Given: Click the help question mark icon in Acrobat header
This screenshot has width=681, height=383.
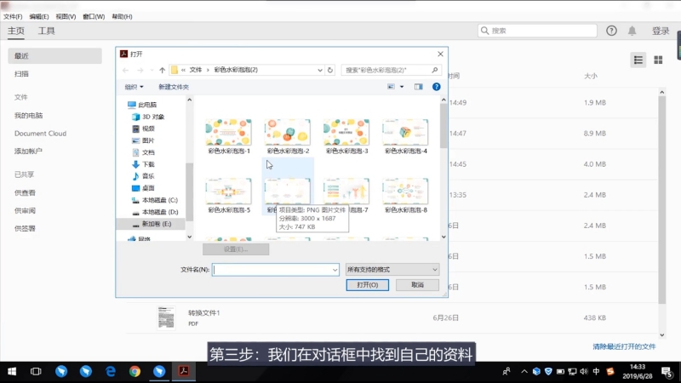Looking at the screenshot, I should [x=611, y=31].
